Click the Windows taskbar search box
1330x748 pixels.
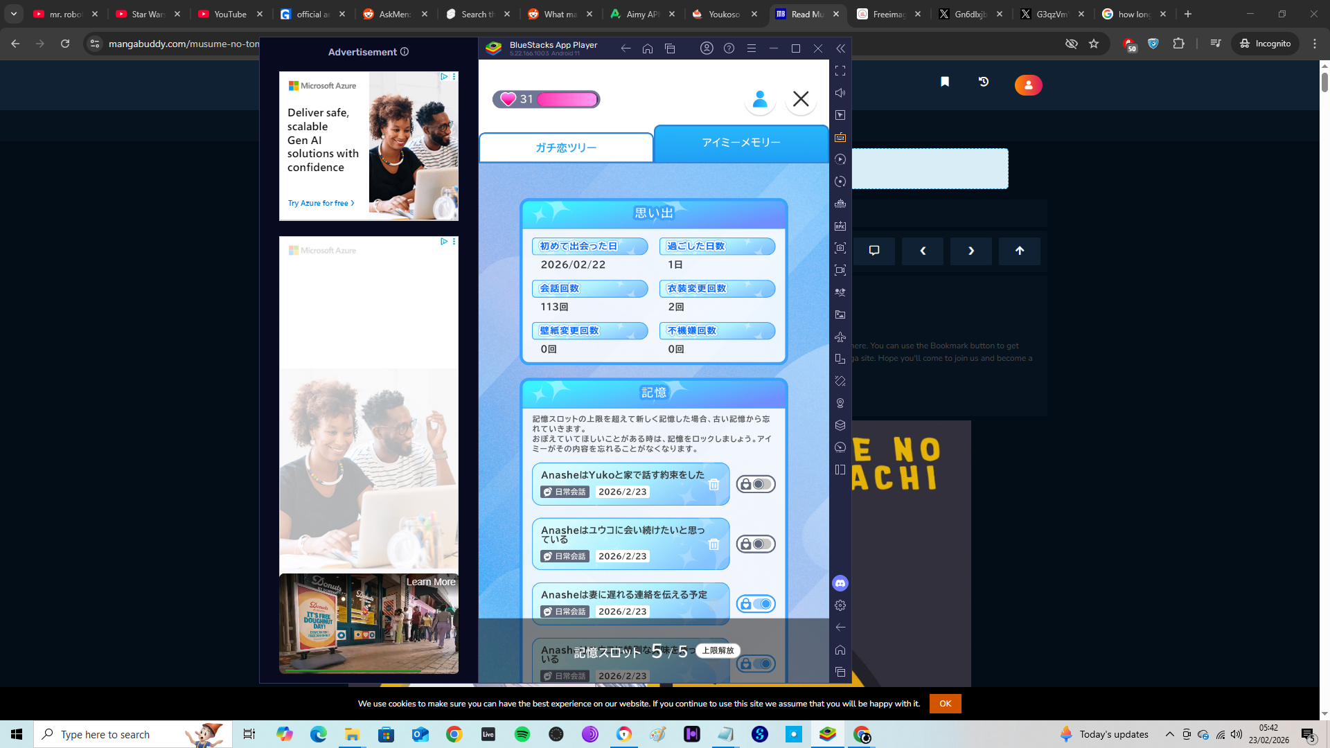[133, 734]
